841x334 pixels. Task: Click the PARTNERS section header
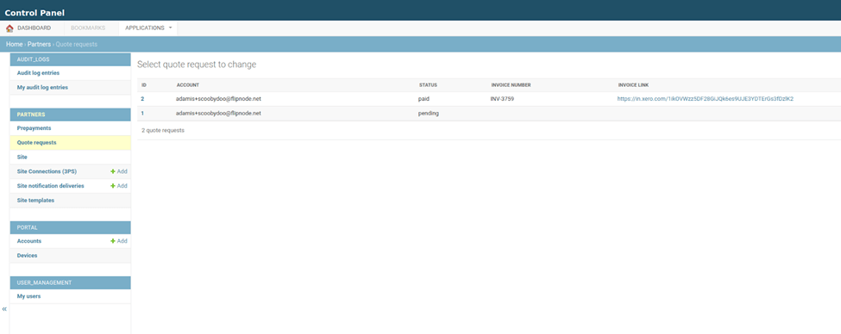tap(70, 114)
